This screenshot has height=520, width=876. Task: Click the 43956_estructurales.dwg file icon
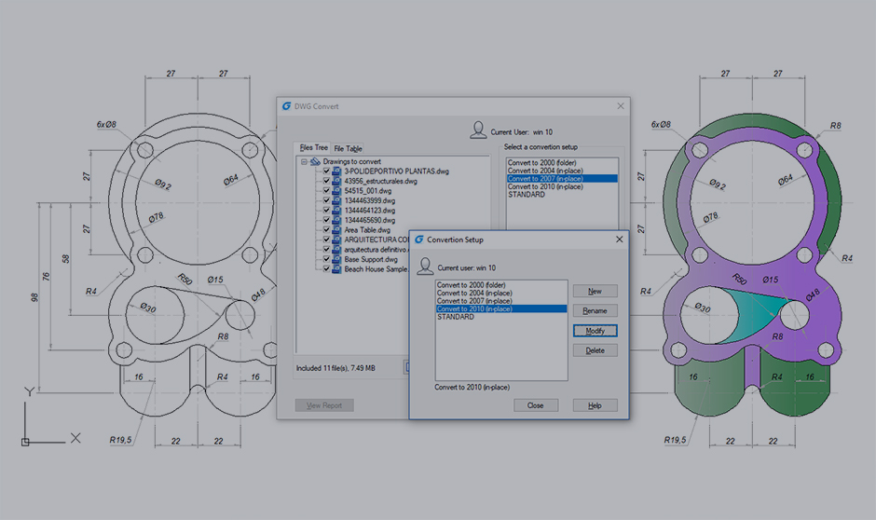coord(336,181)
